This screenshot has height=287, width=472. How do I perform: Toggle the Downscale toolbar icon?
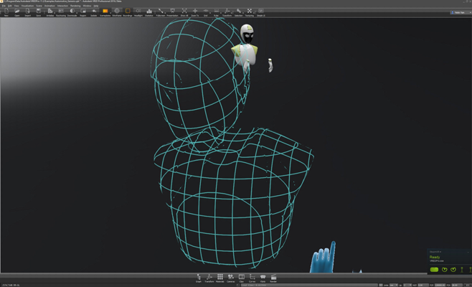pos(72,11)
